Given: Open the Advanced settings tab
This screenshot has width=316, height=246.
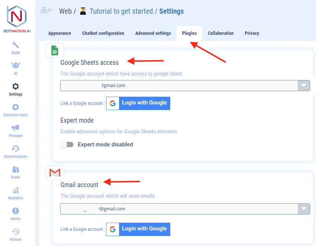Looking at the screenshot, I should click(x=153, y=33).
